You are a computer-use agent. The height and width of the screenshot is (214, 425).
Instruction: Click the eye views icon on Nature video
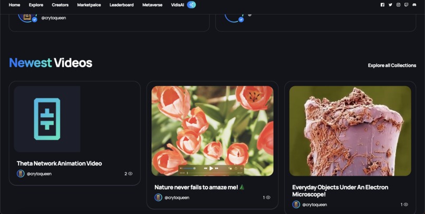point(268,198)
